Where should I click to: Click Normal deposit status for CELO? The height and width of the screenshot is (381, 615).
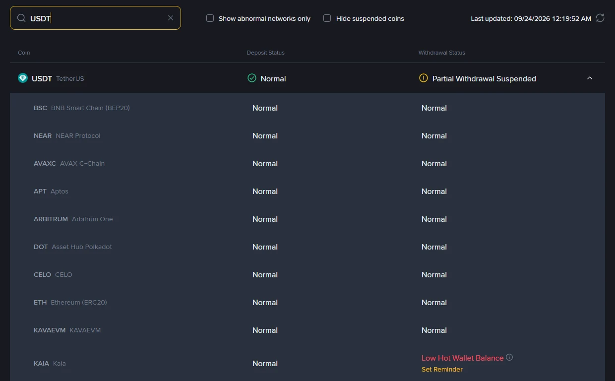pyautogui.click(x=265, y=274)
